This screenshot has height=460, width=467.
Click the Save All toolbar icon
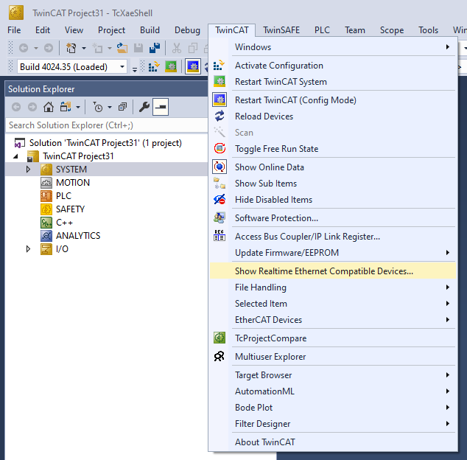[x=155, y=49]
